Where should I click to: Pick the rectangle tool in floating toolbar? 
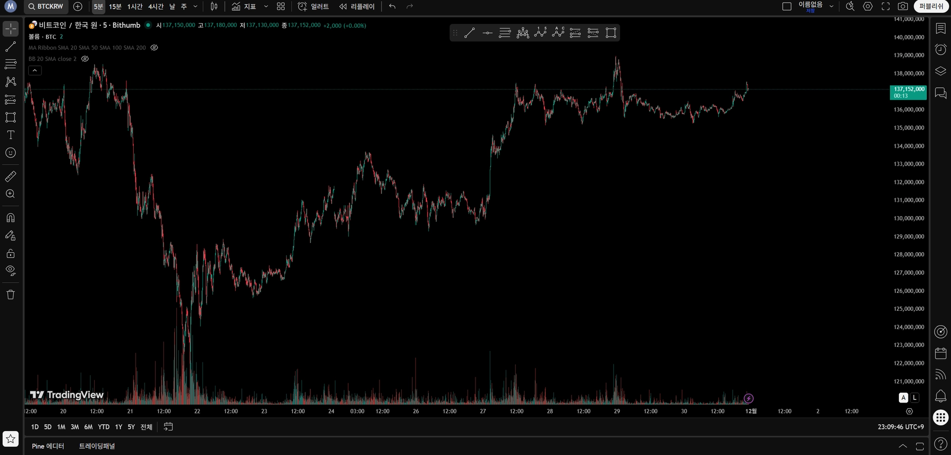pyautogui.click(x=611, y=33)
